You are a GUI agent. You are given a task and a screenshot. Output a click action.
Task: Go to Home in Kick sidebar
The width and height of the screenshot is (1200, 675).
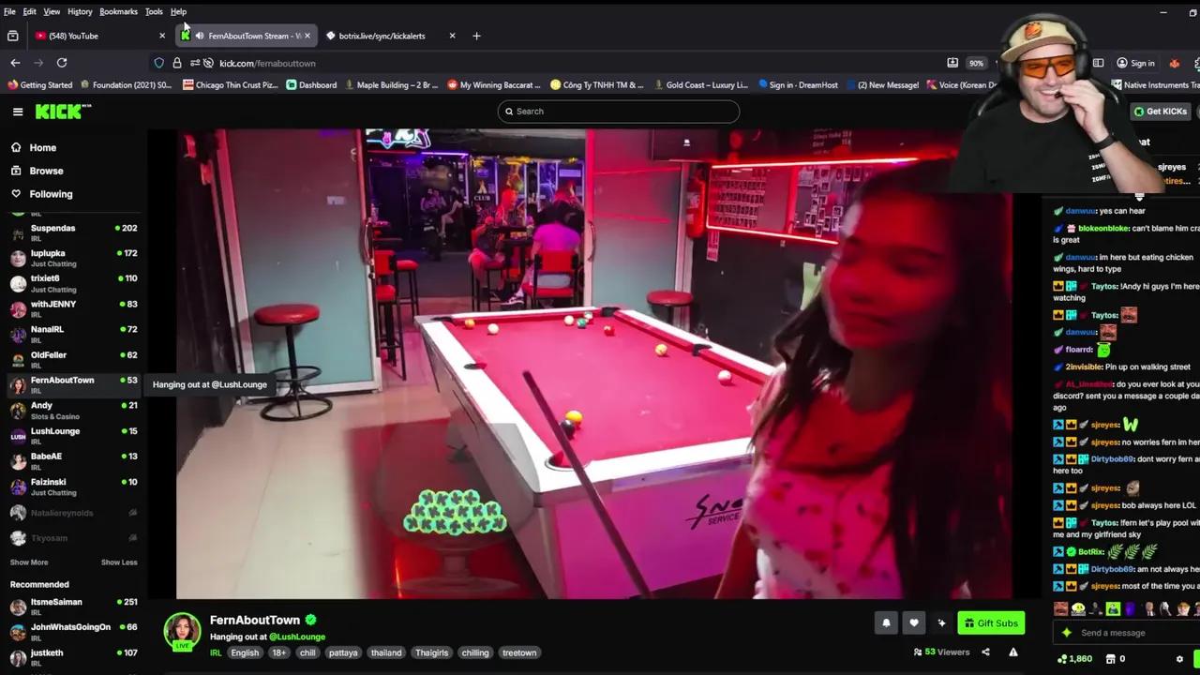coord(42,148)
